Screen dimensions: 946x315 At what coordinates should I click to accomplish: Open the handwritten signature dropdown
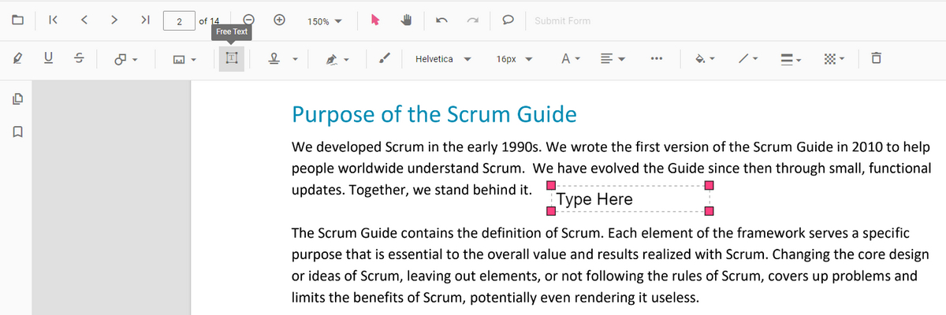click(x=339, y=59)
